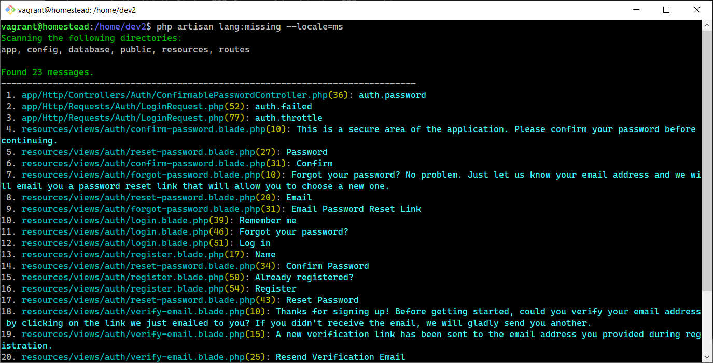Click 'Reset Password' message
Image resolution: width=713 pixels, height=363 pixels.
coord(323,300)
